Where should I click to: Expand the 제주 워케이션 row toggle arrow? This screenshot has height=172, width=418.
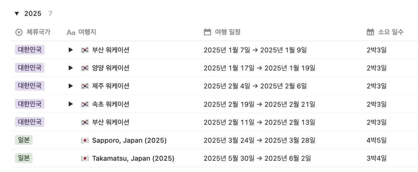coord(71,86)
